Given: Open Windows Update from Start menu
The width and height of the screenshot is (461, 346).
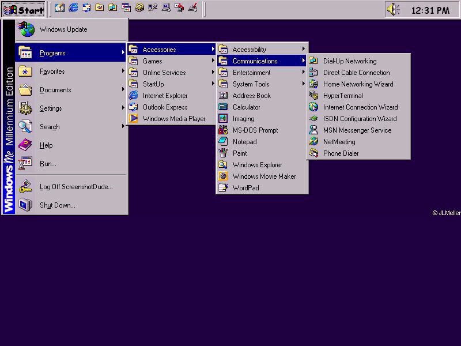Looking at the screenshot, I should coord(71,29).
